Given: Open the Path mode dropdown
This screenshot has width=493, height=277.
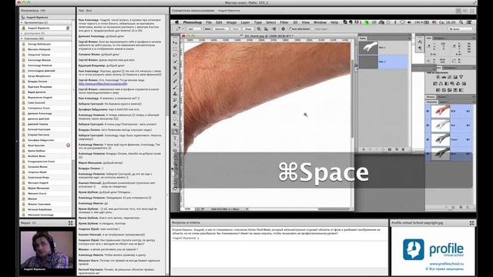Looking at the screenshot, I should 195,29.
